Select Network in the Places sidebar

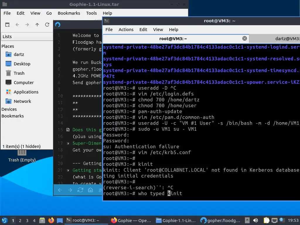[x=18, y=101]
